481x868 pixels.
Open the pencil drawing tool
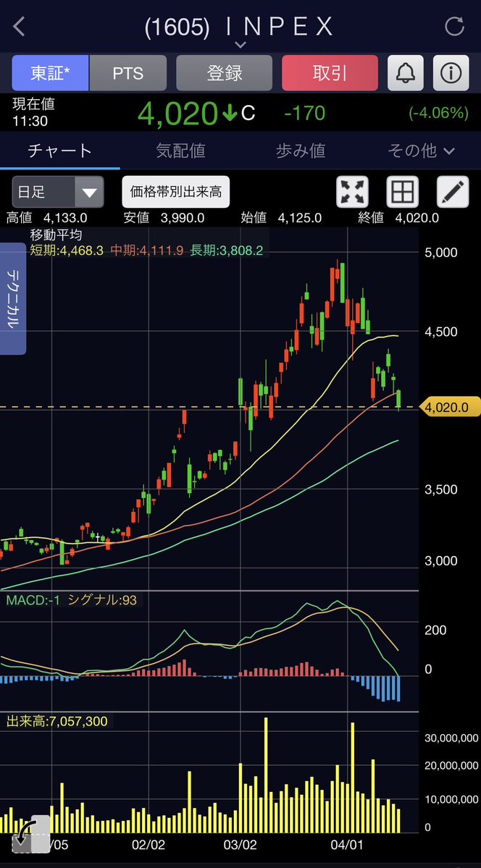(x=453, y=192)
